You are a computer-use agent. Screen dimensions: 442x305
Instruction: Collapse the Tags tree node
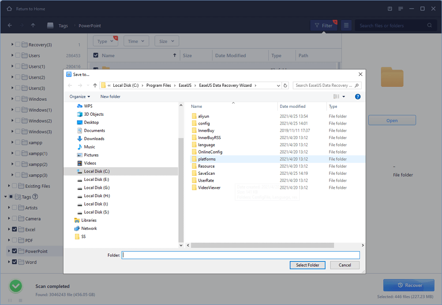pyautogui.click(x=5, y=197)
